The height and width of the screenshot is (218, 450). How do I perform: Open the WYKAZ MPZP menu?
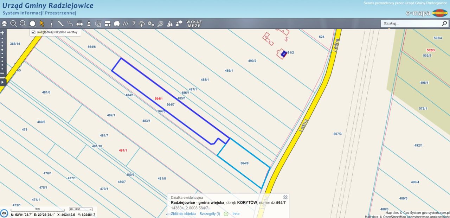194,24
